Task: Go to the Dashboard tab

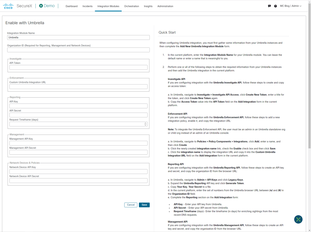Action: coord(72,6)
